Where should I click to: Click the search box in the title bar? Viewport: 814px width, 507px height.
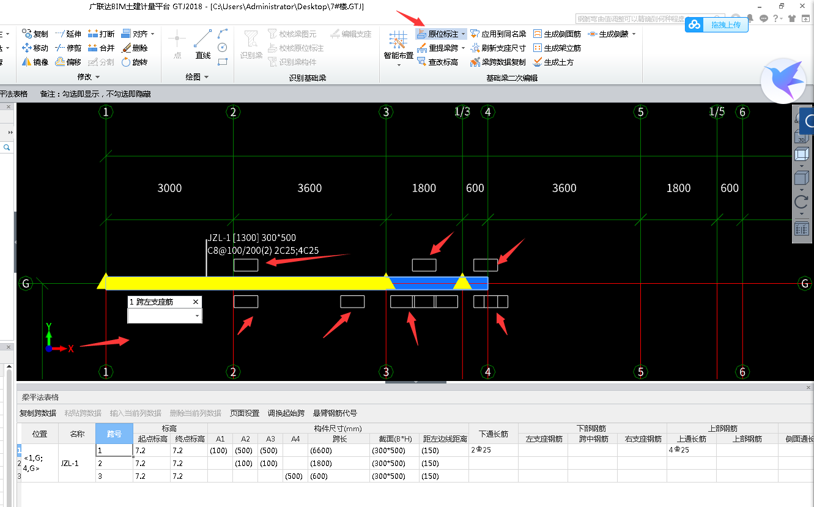(651, 19)
